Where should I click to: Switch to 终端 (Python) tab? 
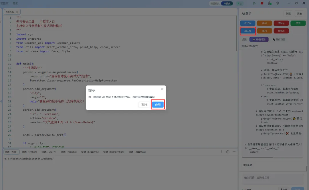29,152
